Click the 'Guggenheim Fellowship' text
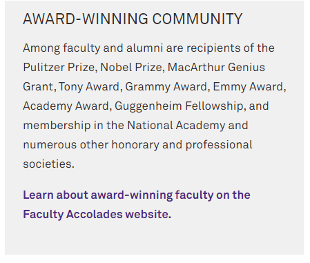Image resolution: width=310 pixels, height=263 pixels. 179,106
